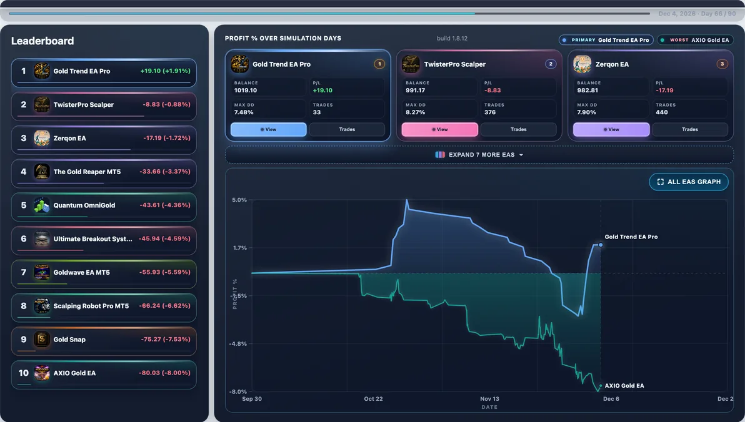Click TwisterPro Scalper card logo
745x422 pixels.
[411, 64]
